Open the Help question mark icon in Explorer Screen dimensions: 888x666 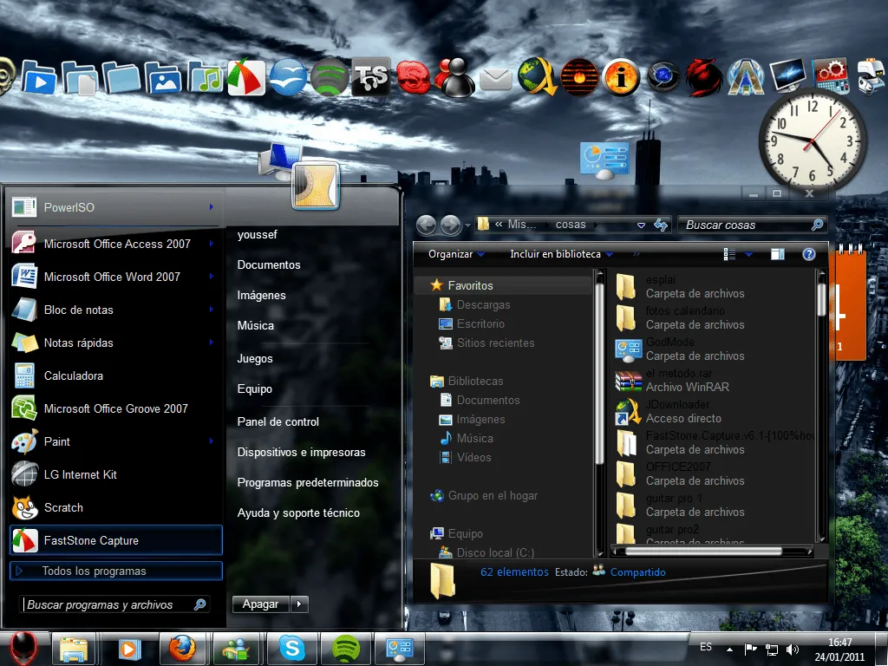[808, 253]
